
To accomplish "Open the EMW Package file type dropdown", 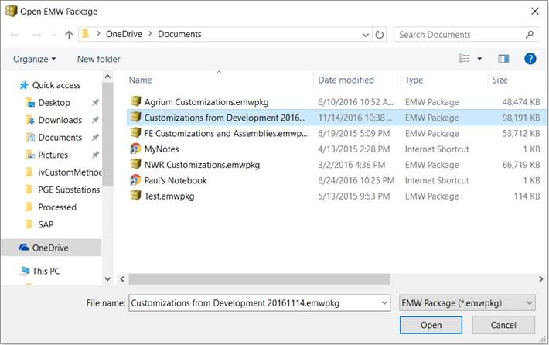I will [467, 302].
